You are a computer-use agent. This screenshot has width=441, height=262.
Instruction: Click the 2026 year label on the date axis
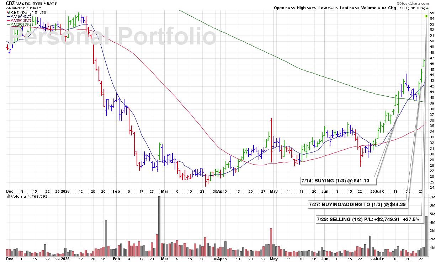pyautogui.click(x=65, y=191)
